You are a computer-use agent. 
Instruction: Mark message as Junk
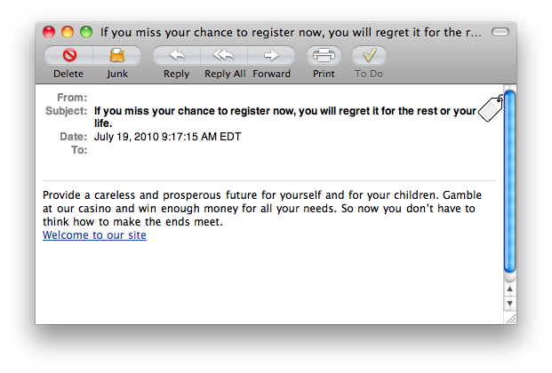pyautogui.click(x=117, y=55)
